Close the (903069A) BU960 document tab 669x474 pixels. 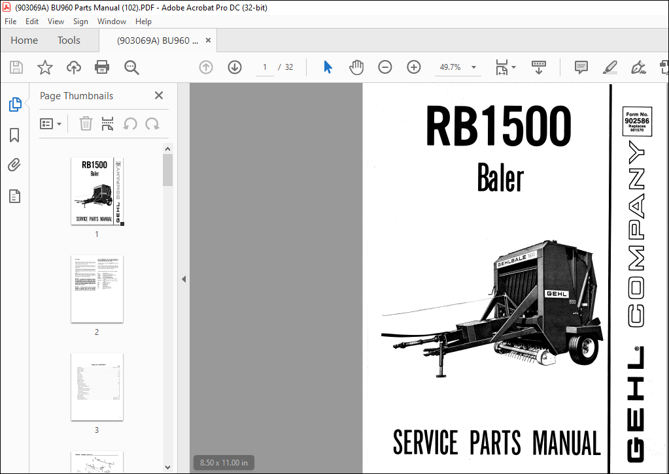point(208,40)
